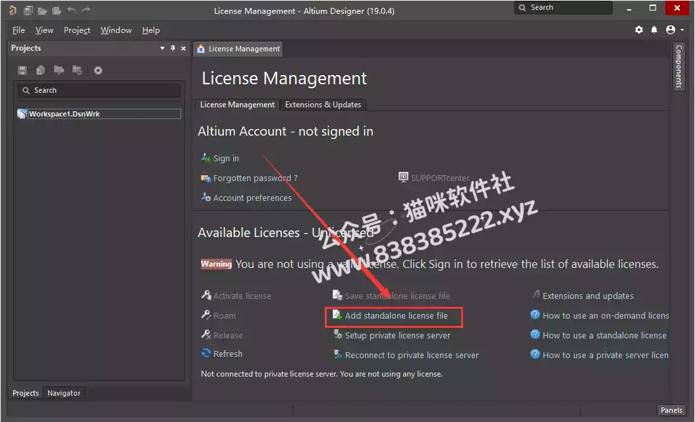Screen dimensions: 695x422
Task: Open the Projects panel dropdown arrow
Action: 162,48
